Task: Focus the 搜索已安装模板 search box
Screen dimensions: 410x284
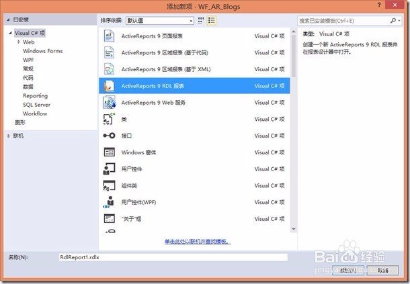Action: (344, 21)
